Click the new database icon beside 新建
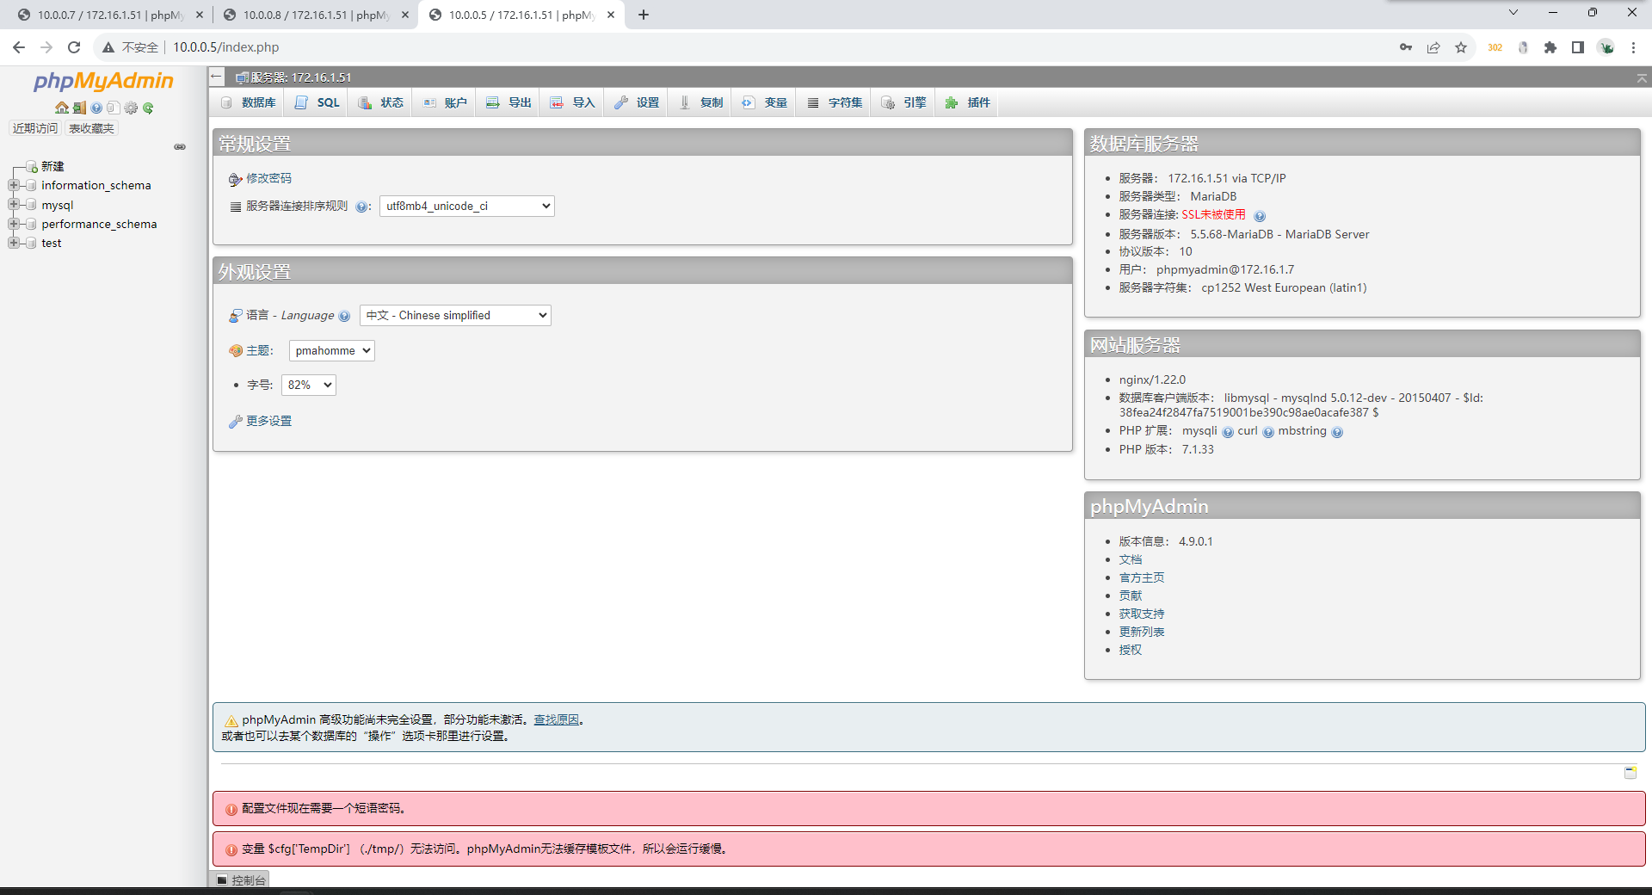 coord(32,166)
